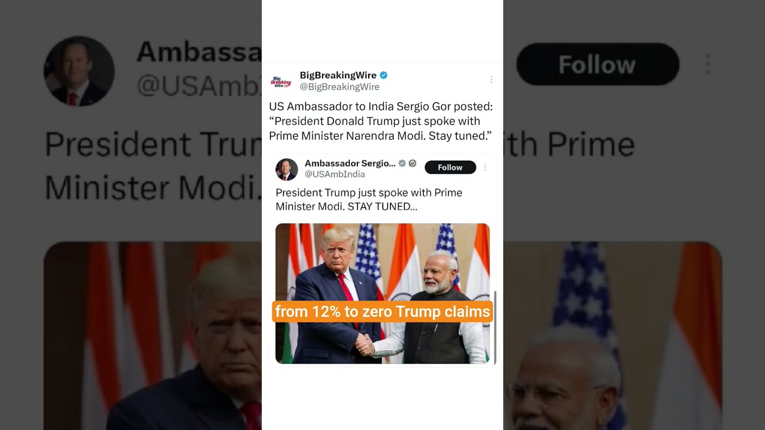Click the scrollbar beside the handshake photo
This screenshot has width=765, height=430.
coord(495,327)
